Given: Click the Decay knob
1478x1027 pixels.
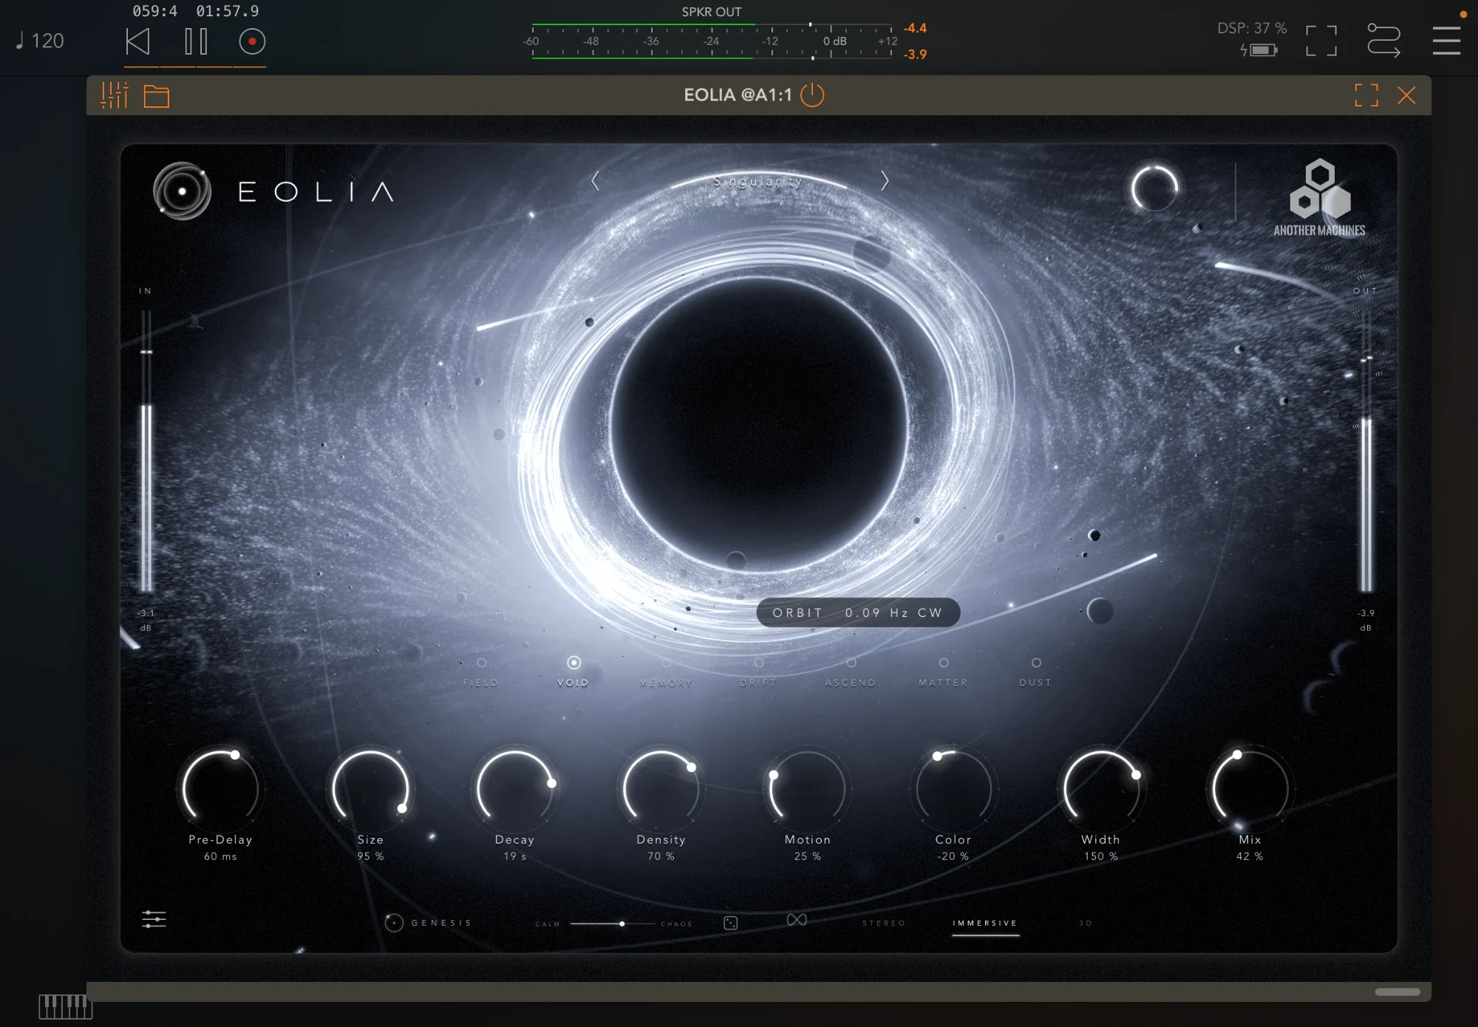Looking at the screenshot, I should [x=515, y=788].
